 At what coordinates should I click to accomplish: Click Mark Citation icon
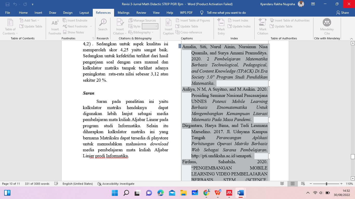(x=263, y=27)
